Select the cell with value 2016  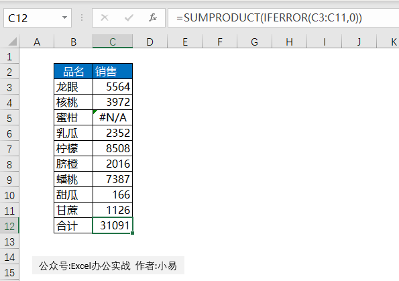[113, 164]
